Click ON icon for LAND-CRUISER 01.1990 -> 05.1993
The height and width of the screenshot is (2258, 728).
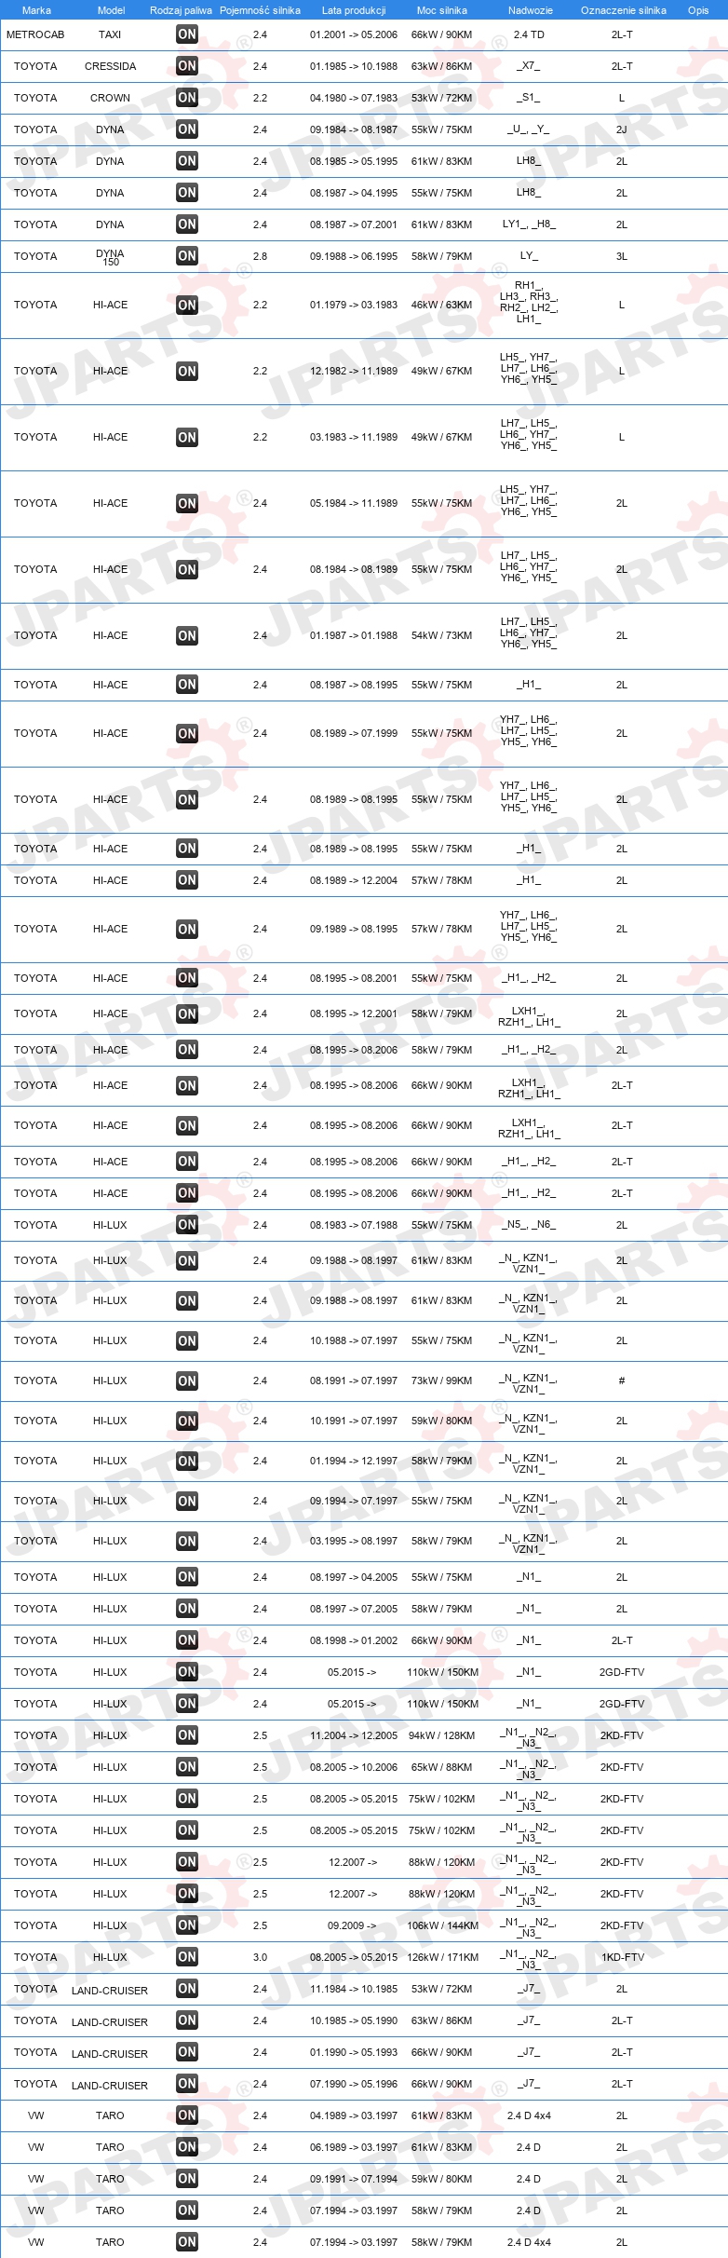186,2052
